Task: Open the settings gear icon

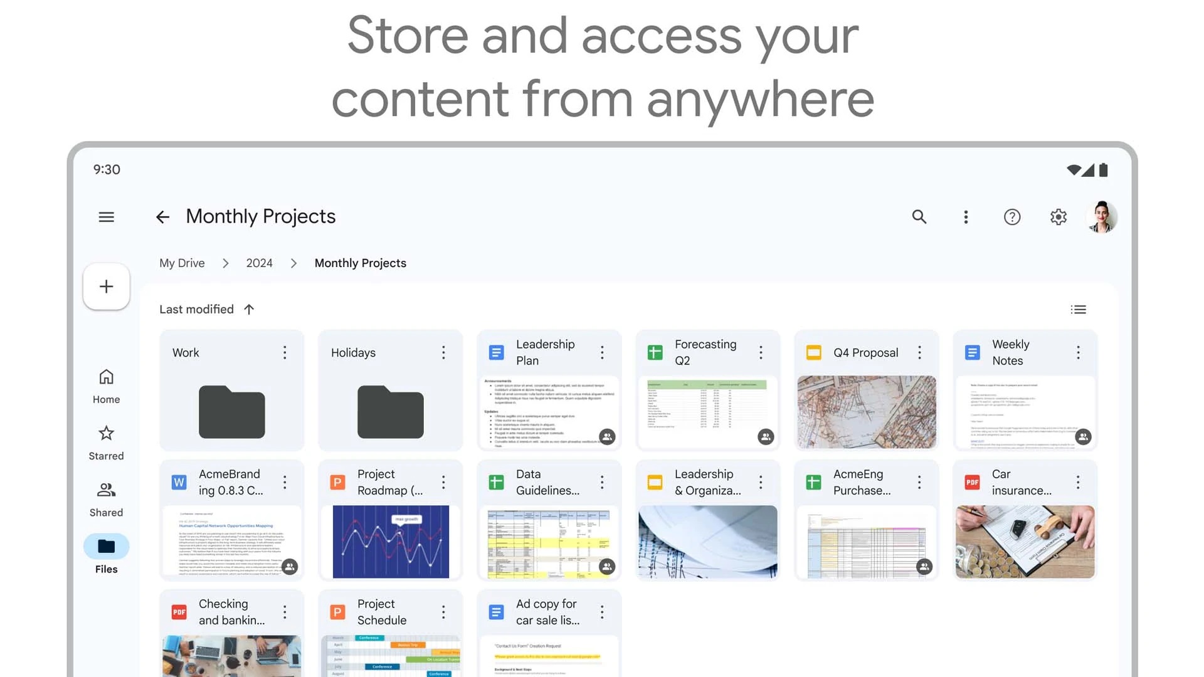Action: (x=1058, y=217)
